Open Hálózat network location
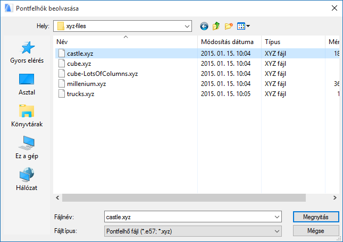Image resolution: width=343 pixels, height=242 pixels. tap(27, 179)
